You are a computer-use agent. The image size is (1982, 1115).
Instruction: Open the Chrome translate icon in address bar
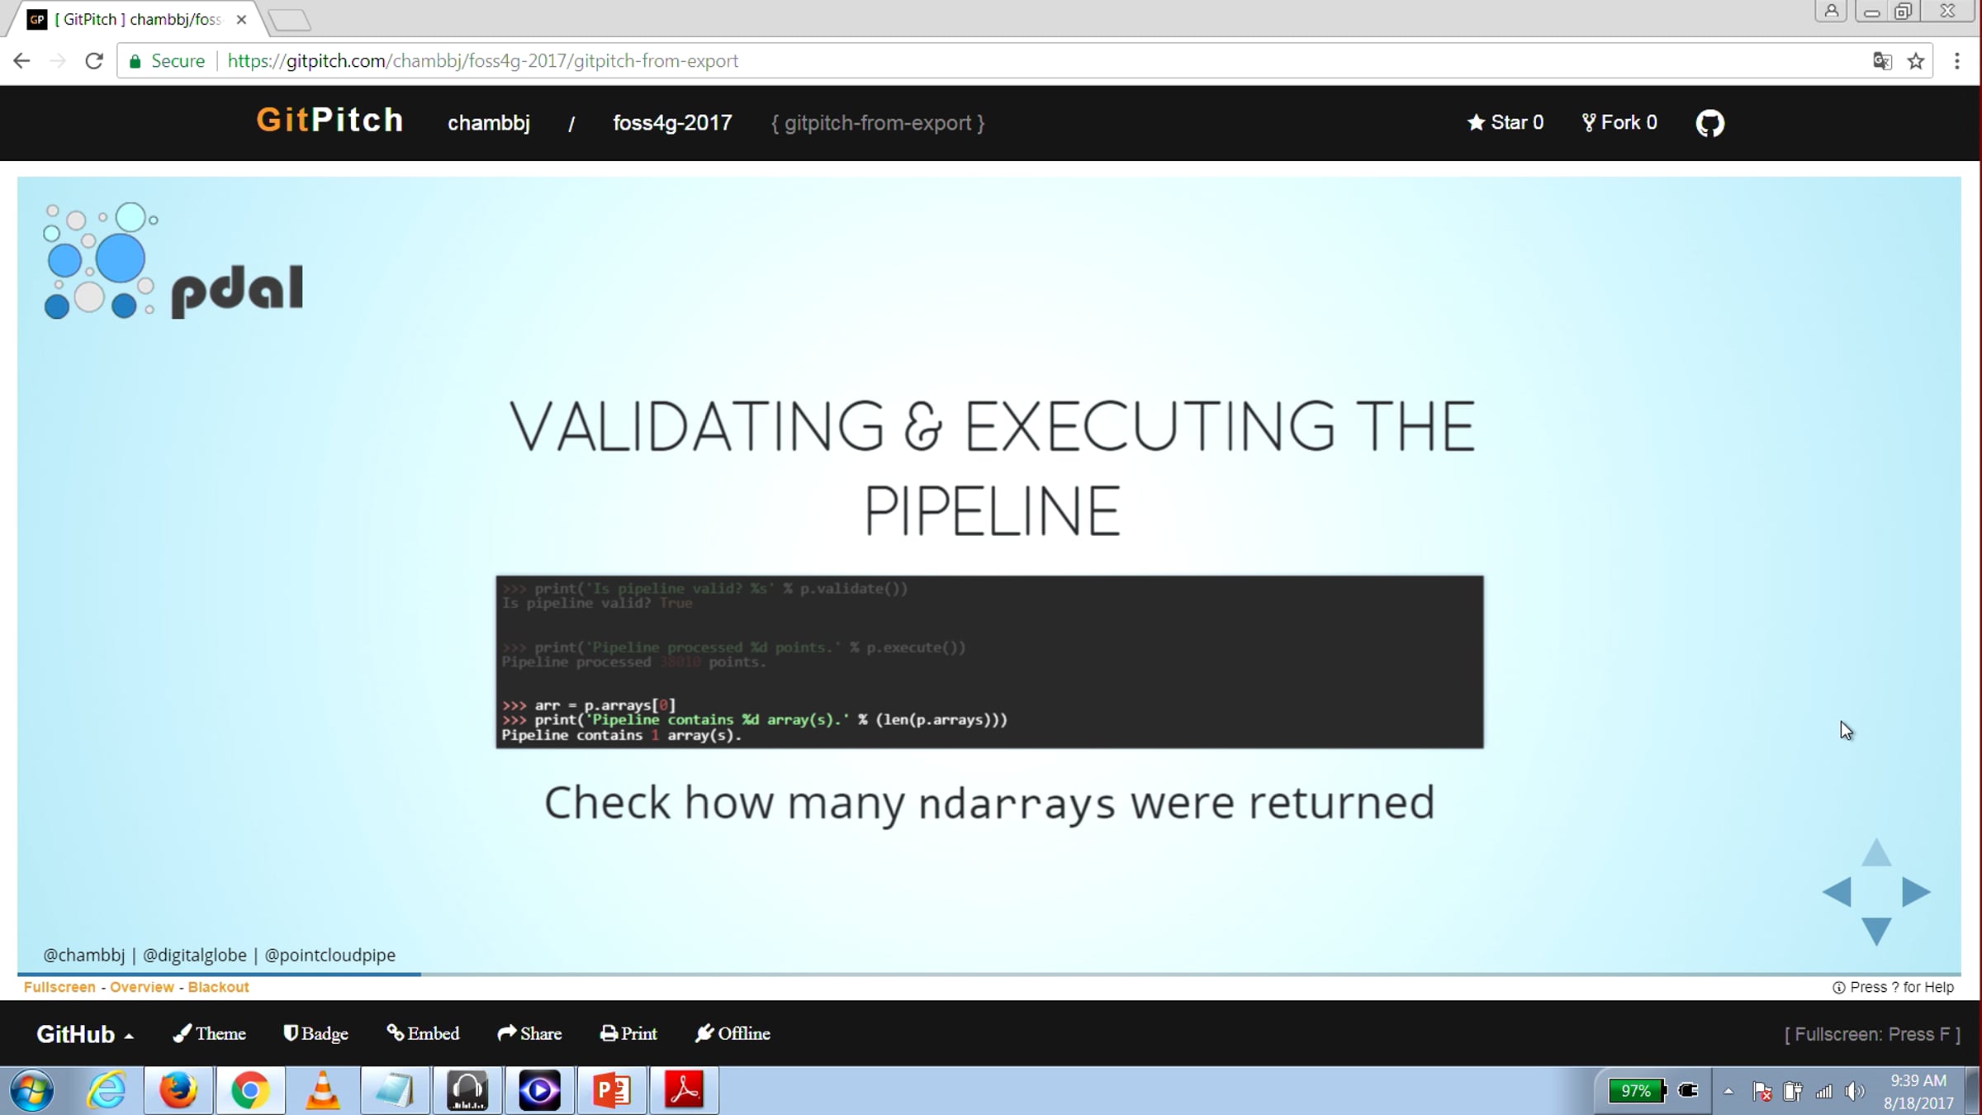click(1882, 61)
